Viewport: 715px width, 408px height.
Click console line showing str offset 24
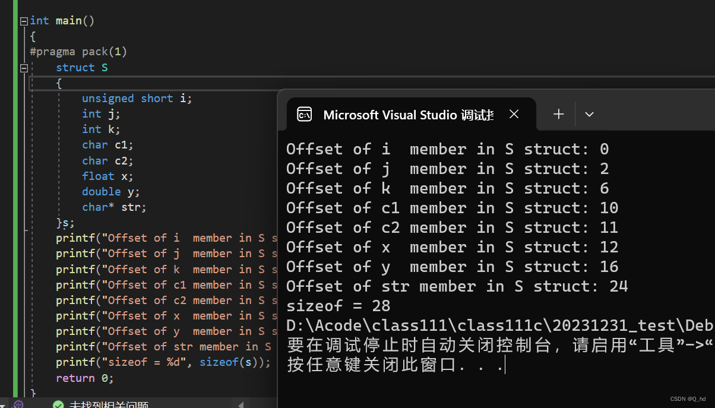pos(457,286)
